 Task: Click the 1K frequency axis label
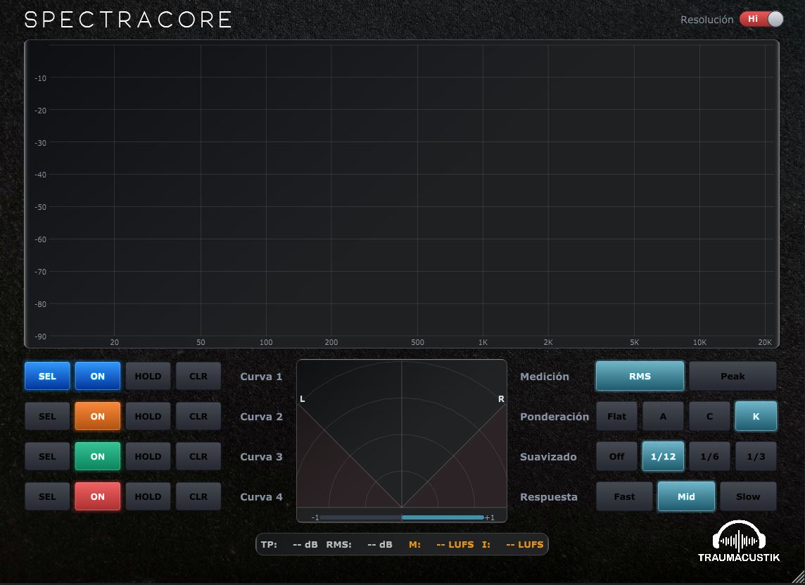coord(483,342)
